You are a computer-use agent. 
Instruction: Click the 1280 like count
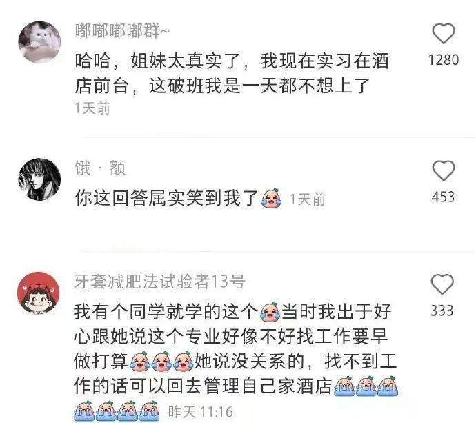coord(444,60)
